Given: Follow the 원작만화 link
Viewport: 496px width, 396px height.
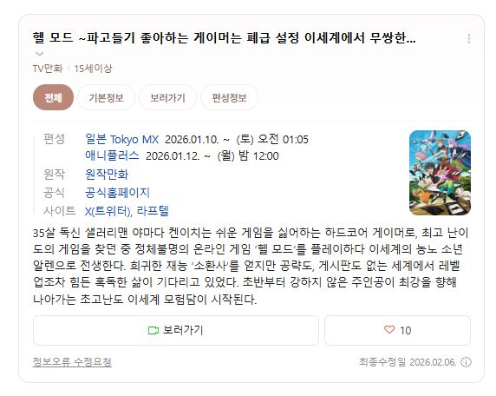Looking at the screenshot, I should (x=107, y=175).
